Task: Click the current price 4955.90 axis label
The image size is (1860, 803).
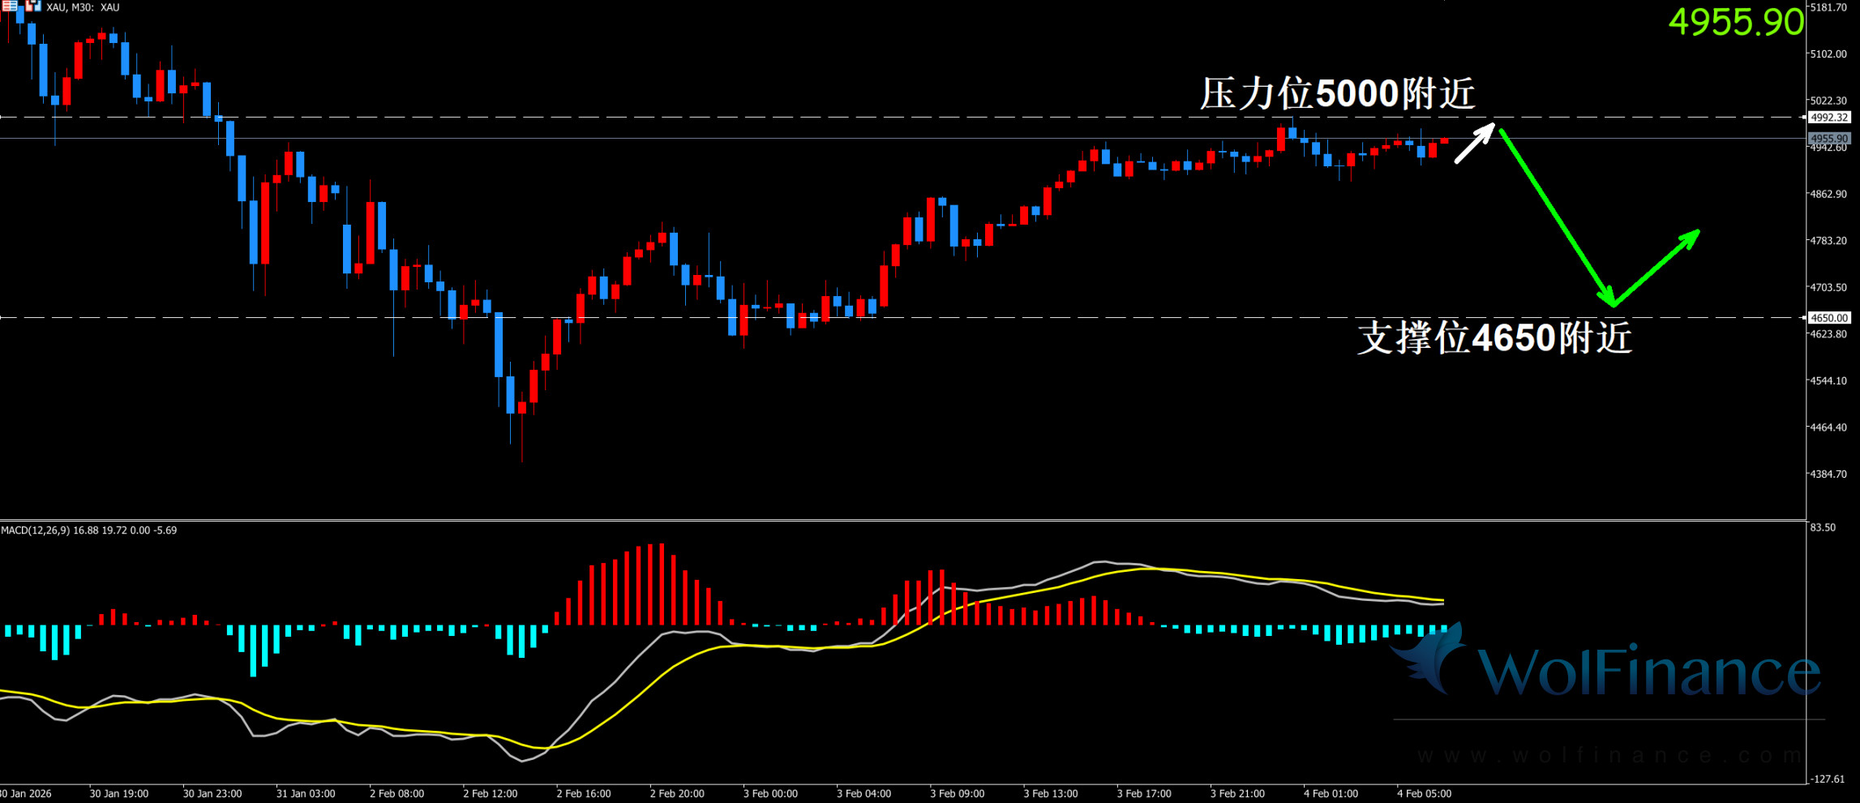Action: point(1829,139)
